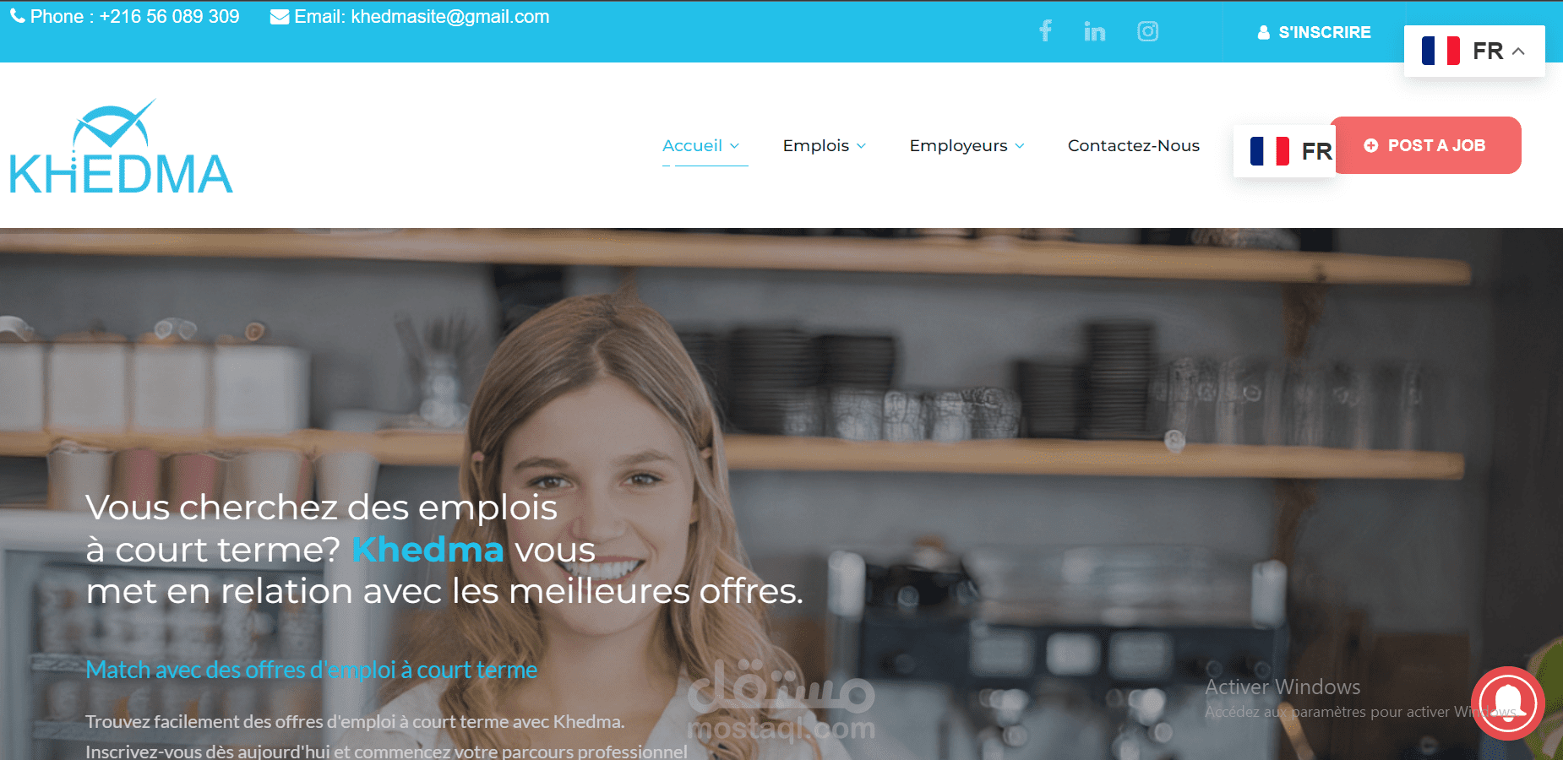Click the French flag in top bar
1563x760 pixels.
tap(1440, 51)
